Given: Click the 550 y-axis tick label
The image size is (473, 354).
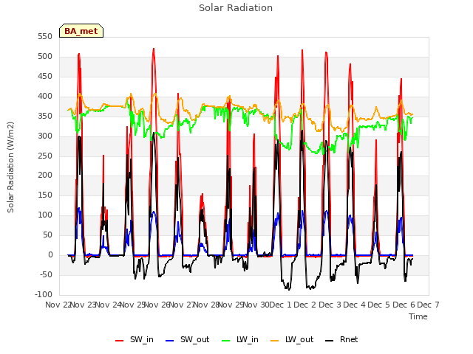Looking at the screenshot, I should (45, 37).
